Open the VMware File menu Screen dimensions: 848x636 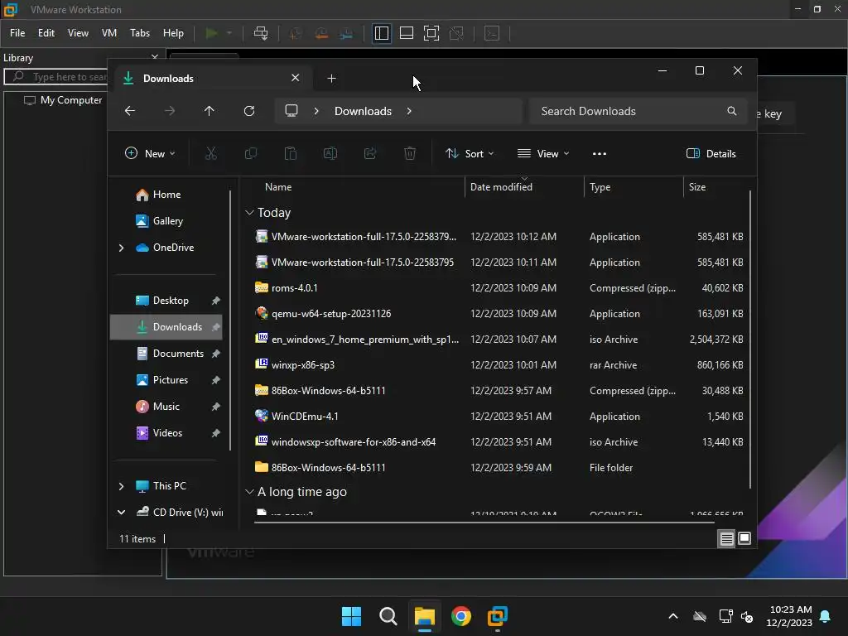pos(17,33)
